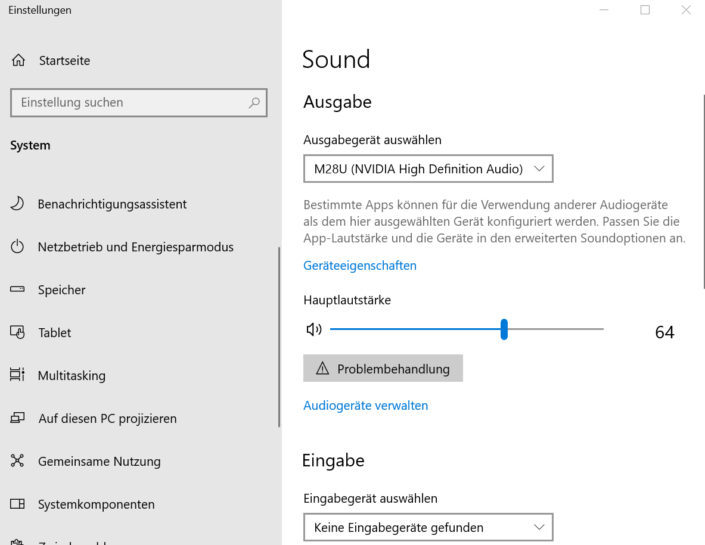Screen dimensions: 705x545
Task: Open the Geräteeigenschaften link
Action: pos(360,266)
